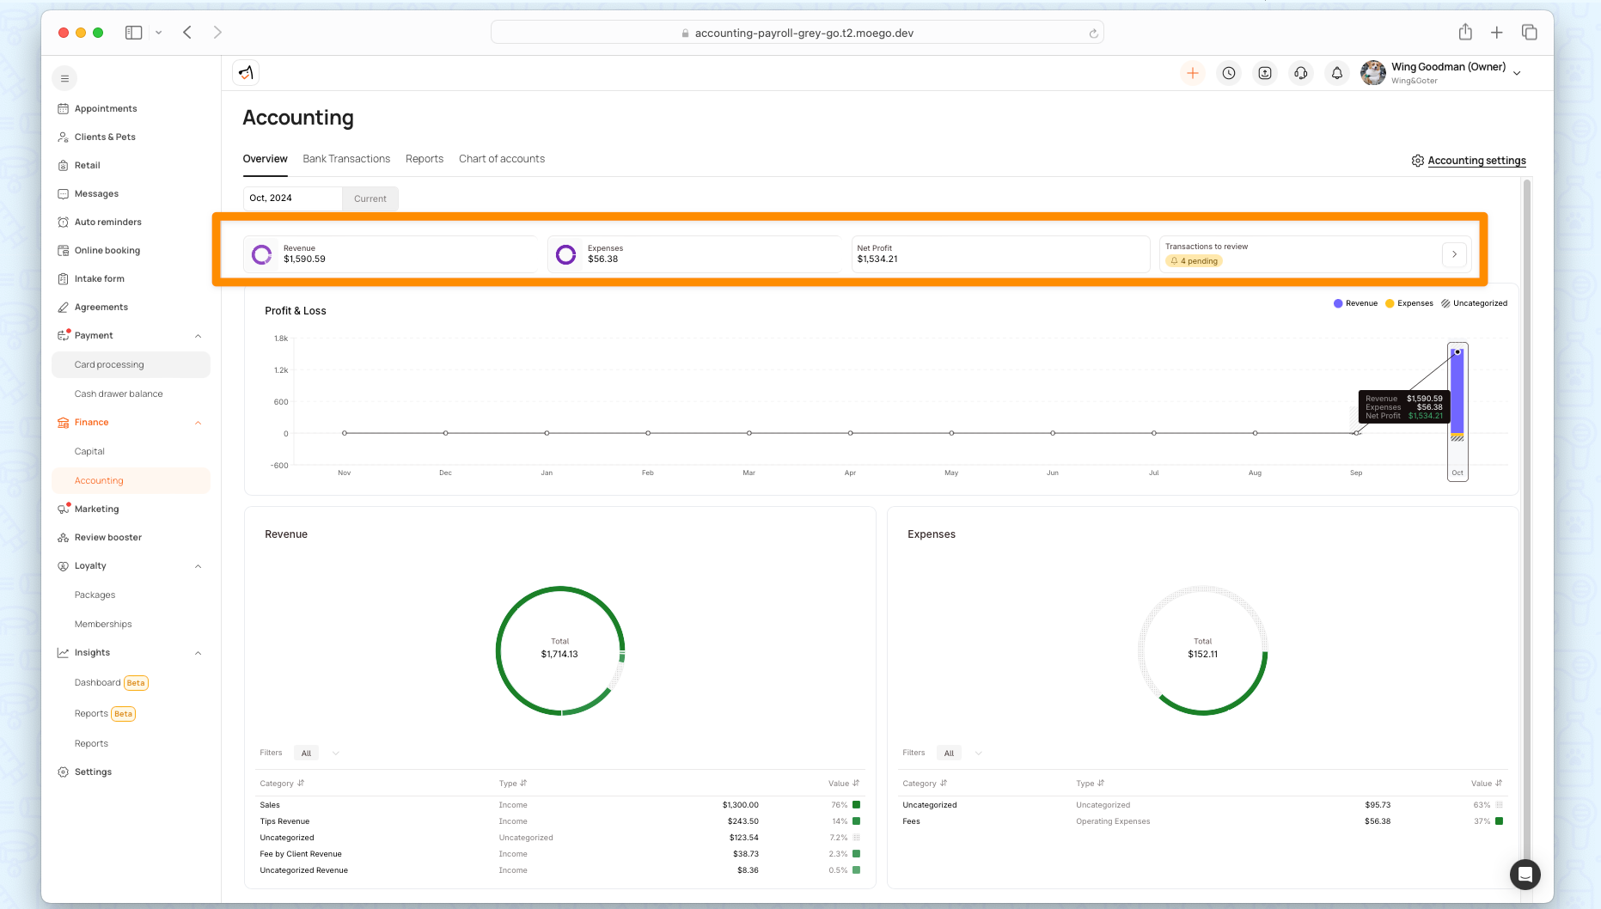The image size is (1601, 909).
Task: Click the orange plus create icon
Action: pos(1193,74)
